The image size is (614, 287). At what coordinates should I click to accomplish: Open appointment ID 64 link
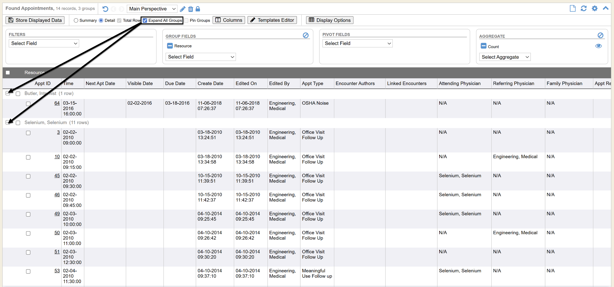57,103
